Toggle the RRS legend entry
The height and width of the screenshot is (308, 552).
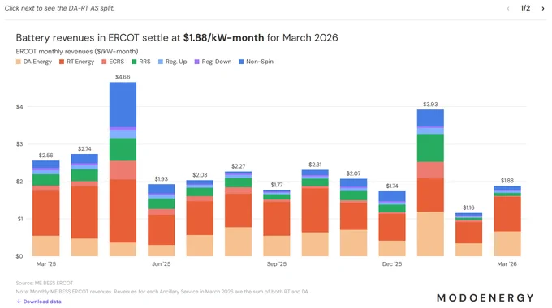[x=141, y=62]
